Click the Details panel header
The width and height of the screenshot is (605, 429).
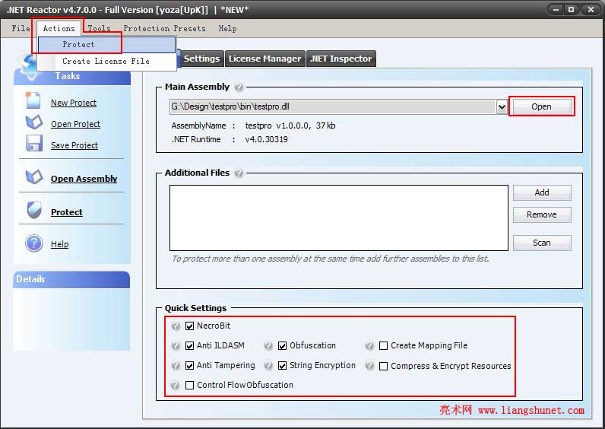71,279
